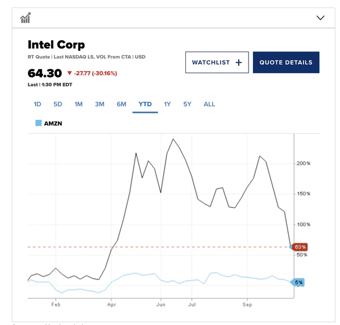The height and width of the screenshot is (325, 340).
Task: Click the Apr x-axis label
Action: pyautogui.click(x=112, y=305)
